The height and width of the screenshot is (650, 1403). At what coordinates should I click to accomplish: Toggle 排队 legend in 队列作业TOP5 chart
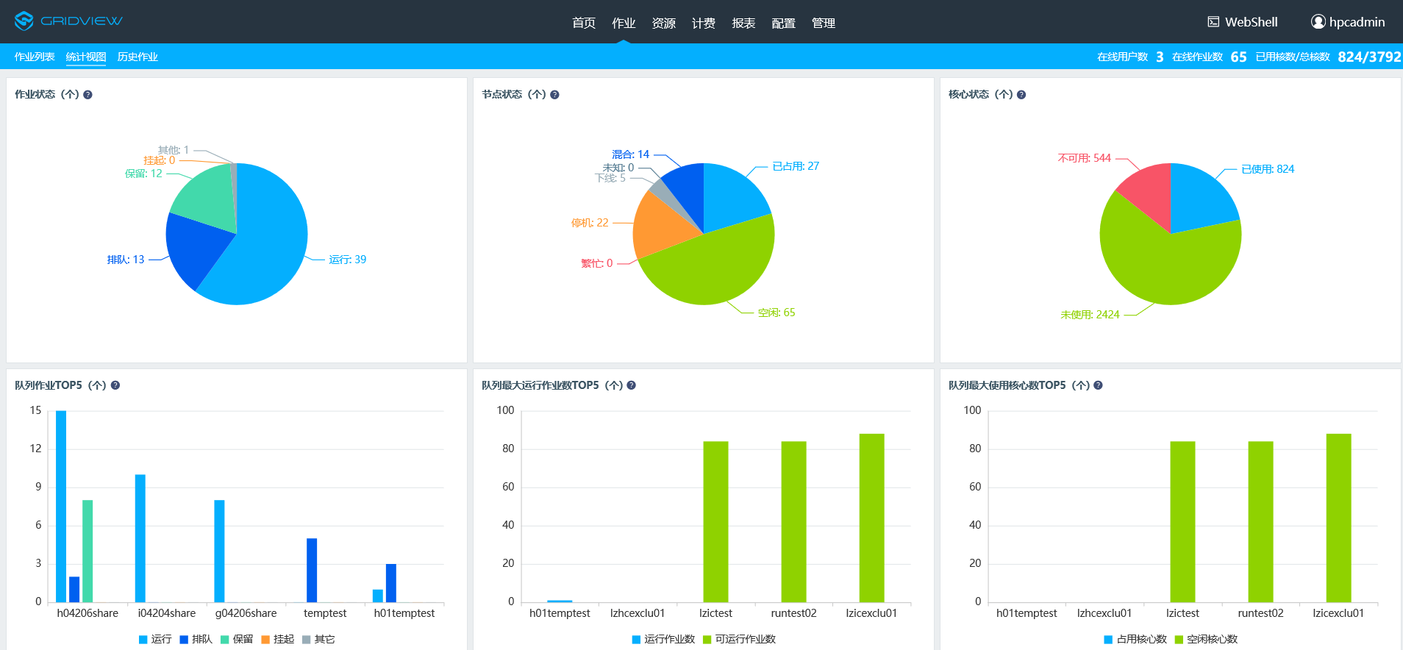pyautogui.click(x=196, y=639)
